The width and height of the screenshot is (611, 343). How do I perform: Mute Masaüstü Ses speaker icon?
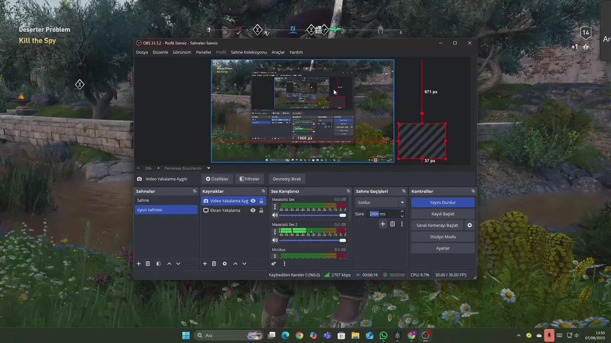pos(274,215)
